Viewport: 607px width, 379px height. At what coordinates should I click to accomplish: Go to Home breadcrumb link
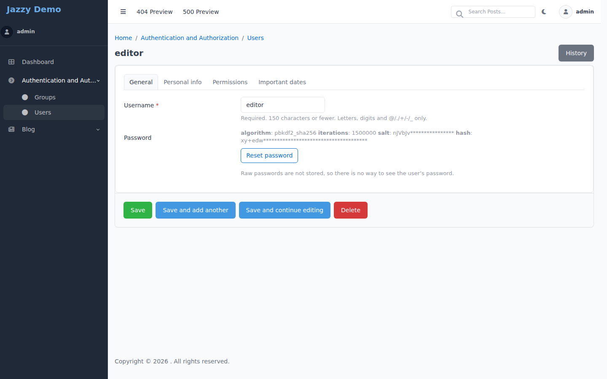click(x=124, y=38)
